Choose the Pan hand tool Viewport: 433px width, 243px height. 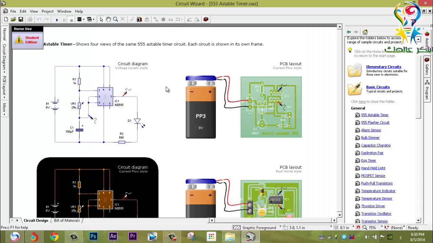(108, 20)
